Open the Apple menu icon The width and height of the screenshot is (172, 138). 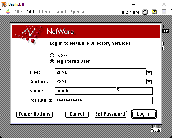pyautogui.click(x=8, y=12)
